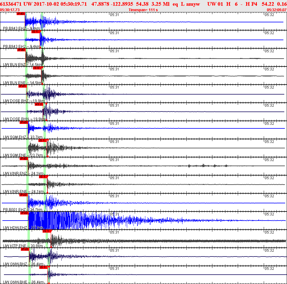The width and height of the screenshot is (287, 284).
Task: Select the iPd0 pick flag on UW BLN ENZ
Action: pos(21,50)
